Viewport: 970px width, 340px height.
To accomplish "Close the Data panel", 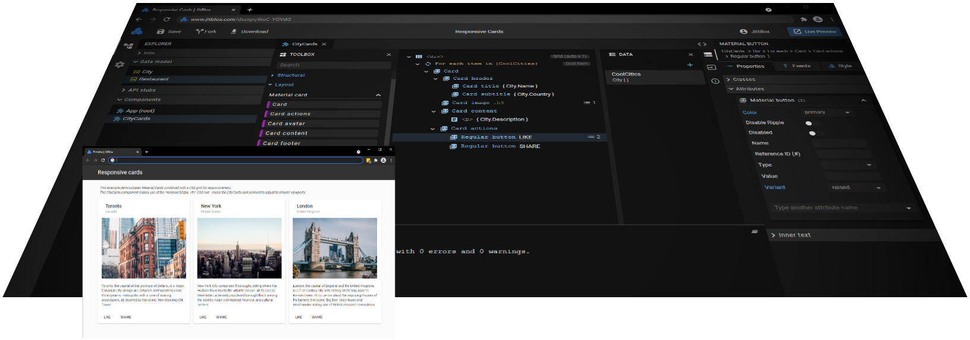I will 690,55.
